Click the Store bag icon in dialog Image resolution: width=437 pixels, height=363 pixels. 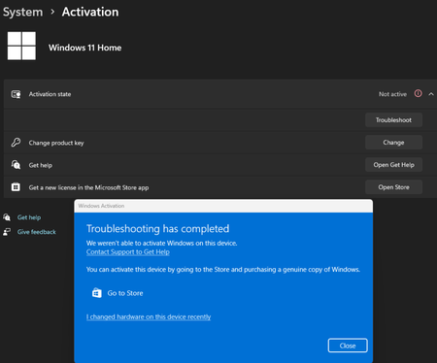[97, 293]
